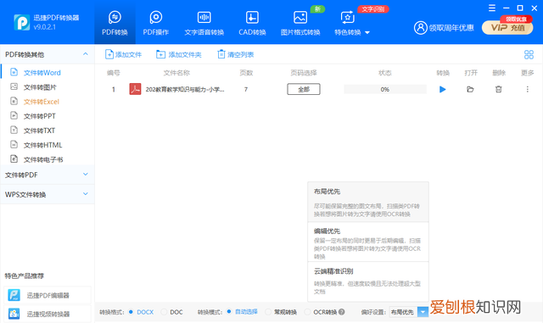Switch to grid view icon
The height and width of the screenshot is (323, 543).
(x=529, y=54)
